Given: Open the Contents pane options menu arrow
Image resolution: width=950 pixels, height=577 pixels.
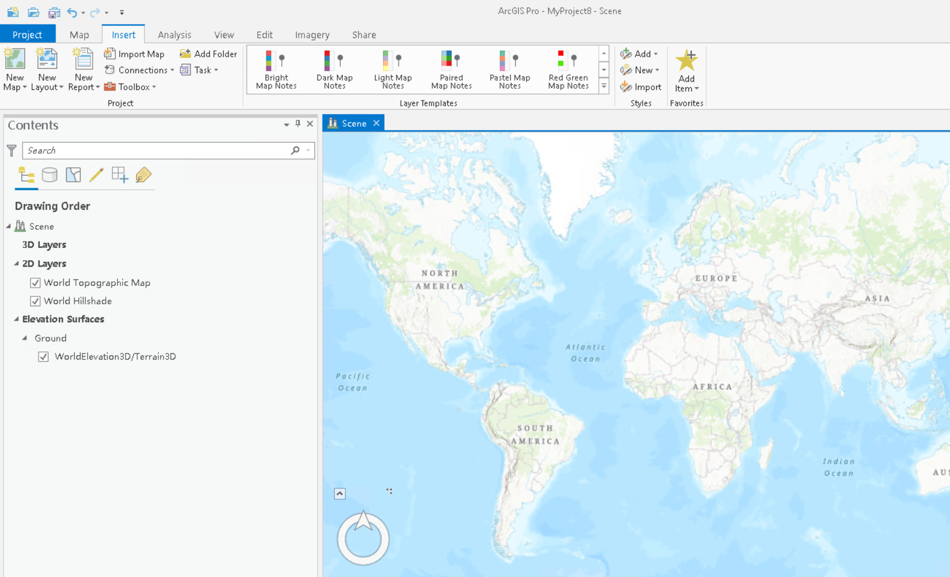Looking at the screenshot, I should click(x=286, y=125).
